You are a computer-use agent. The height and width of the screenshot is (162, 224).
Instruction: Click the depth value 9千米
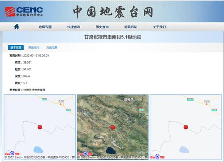click(x=26, y=76)
